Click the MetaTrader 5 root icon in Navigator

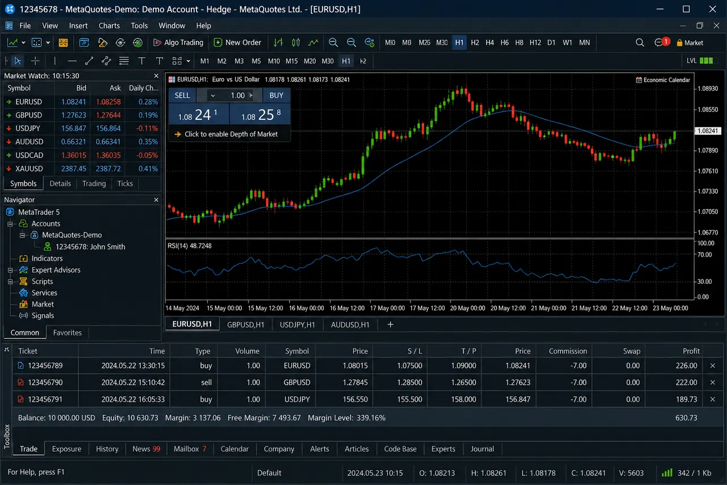(x=10, y=212)
